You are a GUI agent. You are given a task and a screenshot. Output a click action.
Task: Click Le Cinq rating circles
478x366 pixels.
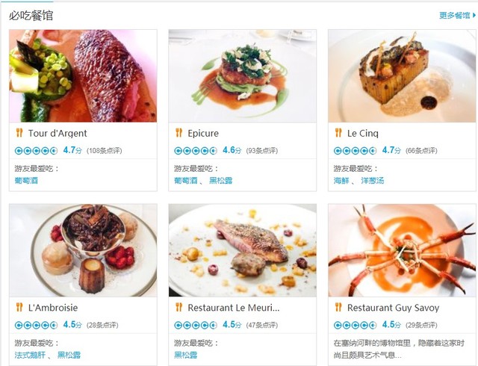click(355, 151)
